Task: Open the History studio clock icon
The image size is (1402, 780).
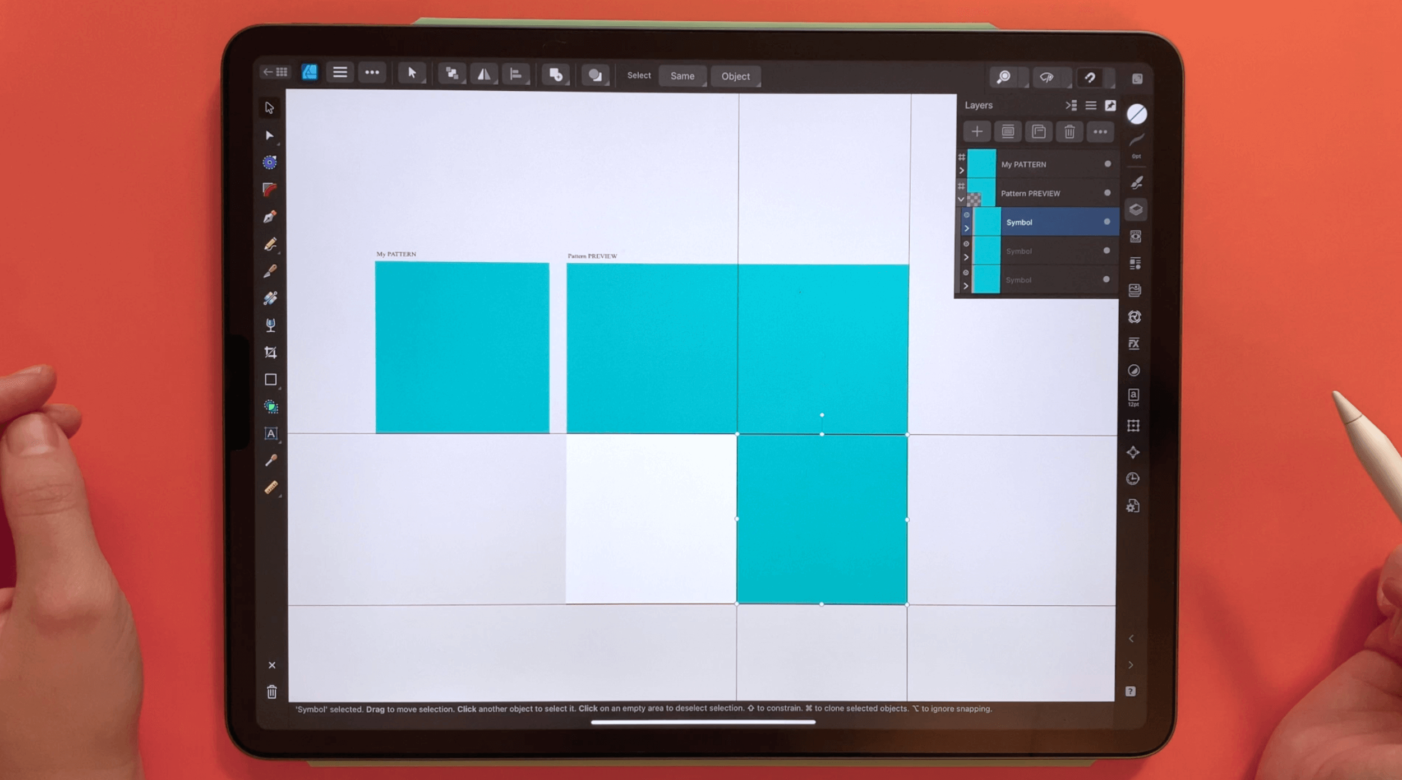Action: tap(1133, 479)
